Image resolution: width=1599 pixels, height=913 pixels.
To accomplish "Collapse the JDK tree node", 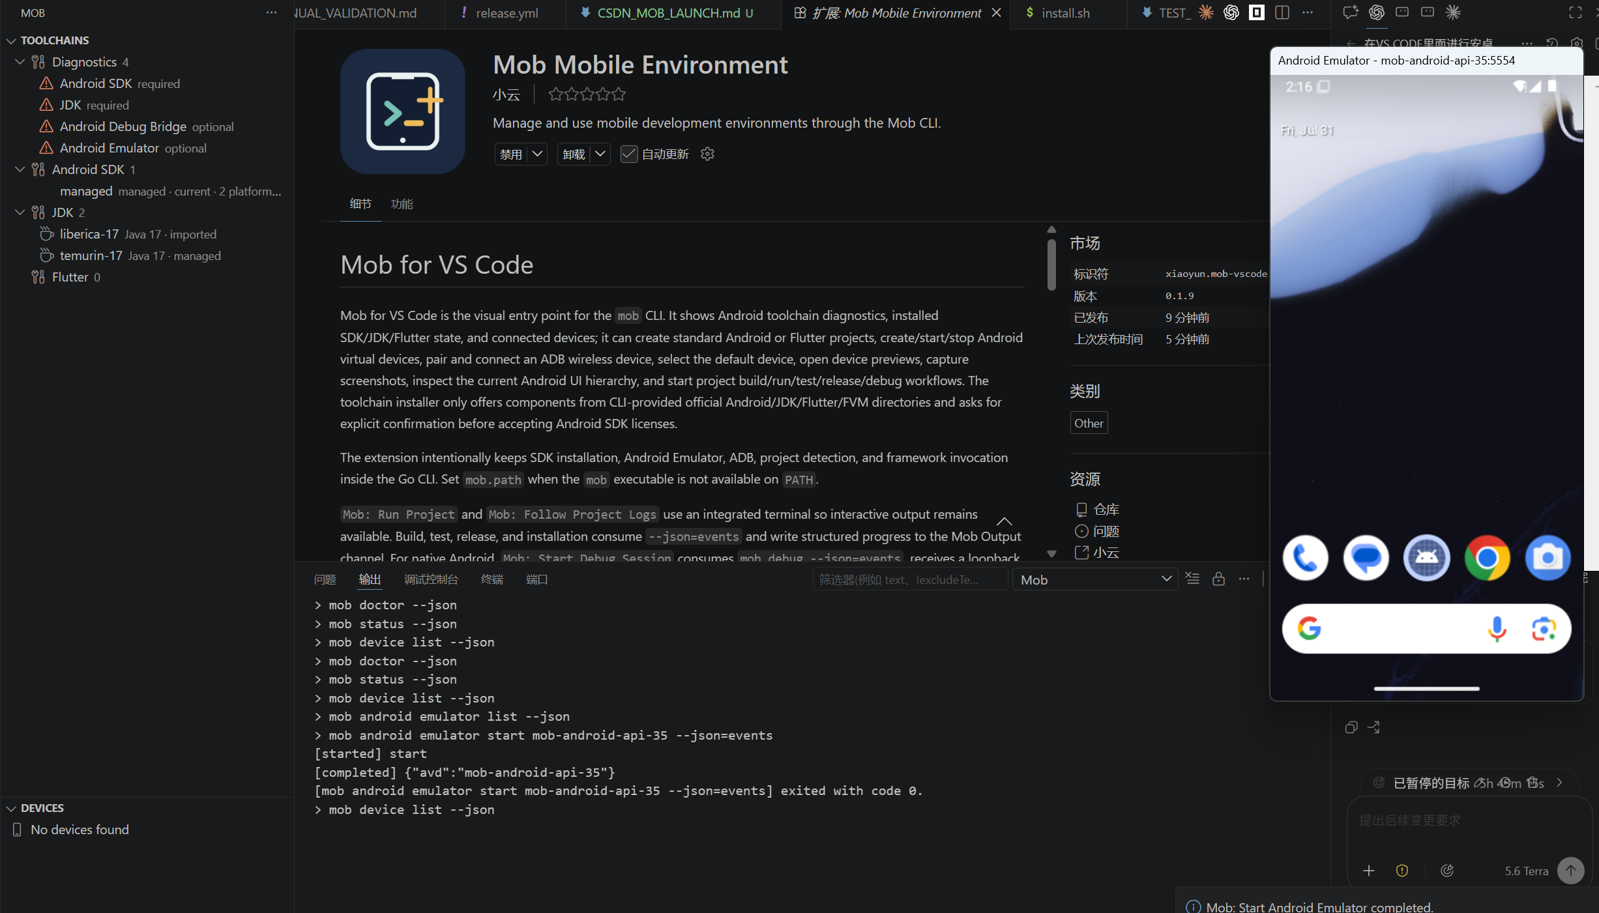I will 20,212.
